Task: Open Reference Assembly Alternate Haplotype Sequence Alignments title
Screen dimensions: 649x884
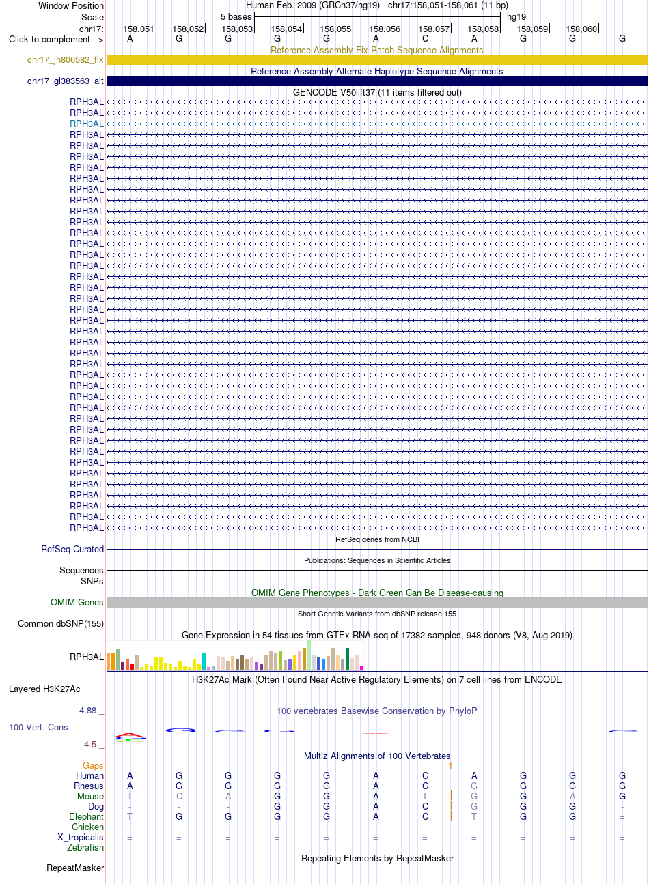Action: point(377,71)
